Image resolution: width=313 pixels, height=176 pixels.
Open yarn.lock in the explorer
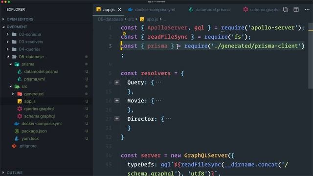(x=30, y=138)
